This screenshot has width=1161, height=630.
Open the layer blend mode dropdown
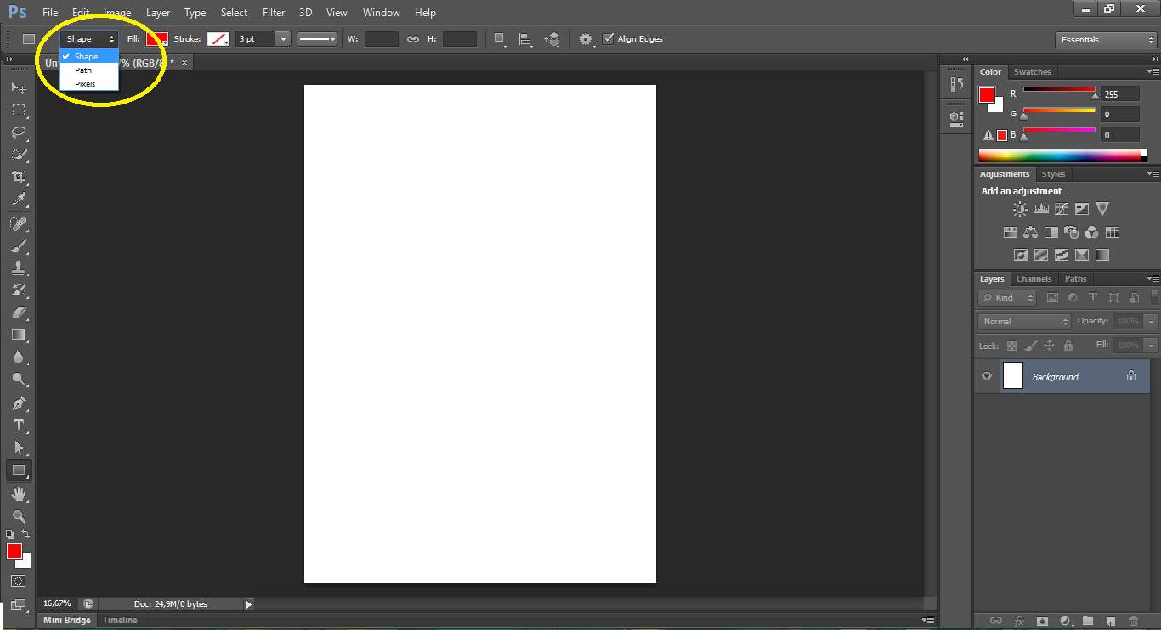tap(1023, 321)
